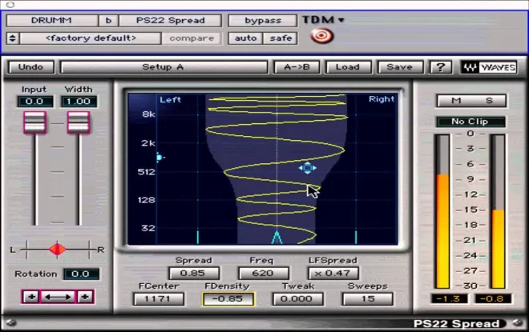Viewport: 529px width, 332px height.
Task: Click the left plus button beside rotation arrows
Action: click(31, 297)
